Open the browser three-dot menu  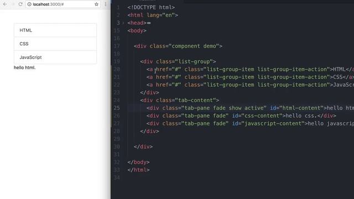[x=106, y=4]
